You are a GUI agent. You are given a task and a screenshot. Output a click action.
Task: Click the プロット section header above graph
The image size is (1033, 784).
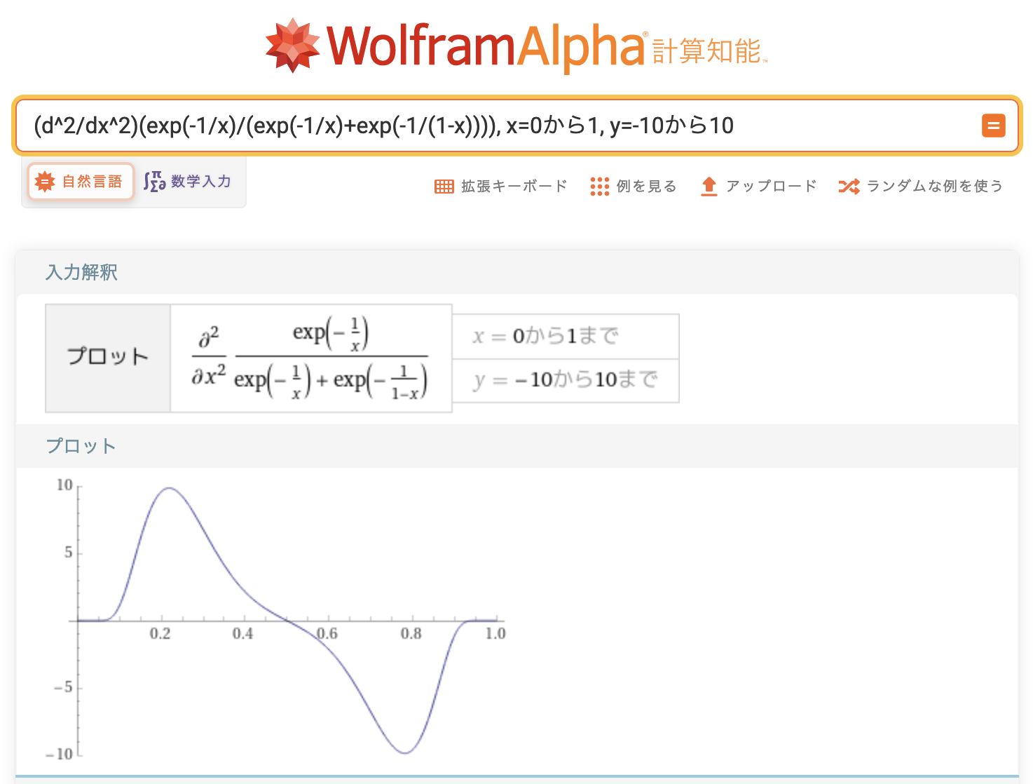(81, 446)
